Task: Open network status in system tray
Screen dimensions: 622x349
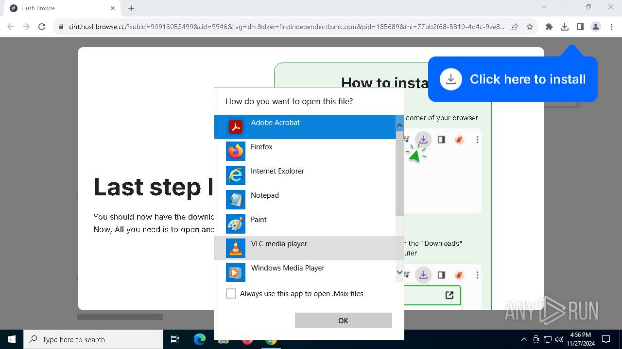Action: point(548,339)
